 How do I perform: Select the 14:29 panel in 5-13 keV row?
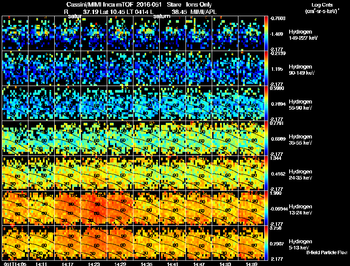(x=120, y=243)
